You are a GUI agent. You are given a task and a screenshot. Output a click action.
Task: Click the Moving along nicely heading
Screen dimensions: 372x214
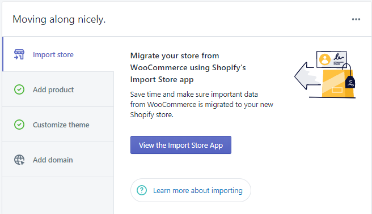pos(59,19)
